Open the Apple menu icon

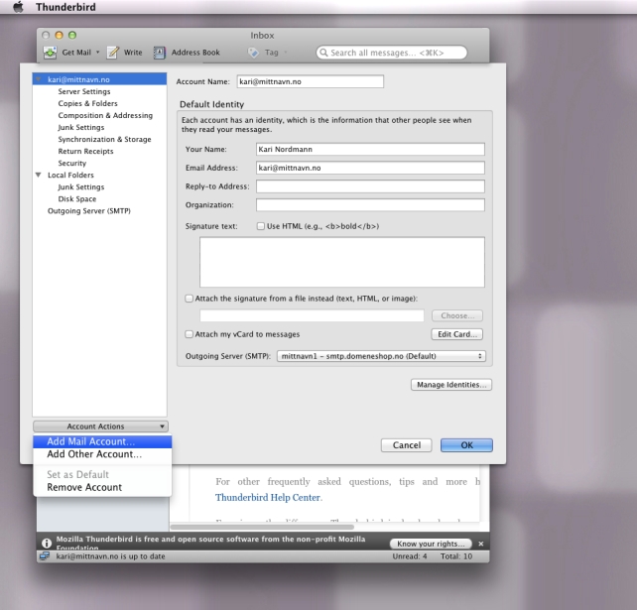tap(18, 7)
